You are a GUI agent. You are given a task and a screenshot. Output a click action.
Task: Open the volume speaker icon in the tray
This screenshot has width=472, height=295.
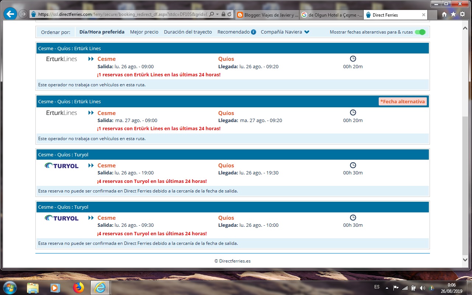(x=423, y=288)
